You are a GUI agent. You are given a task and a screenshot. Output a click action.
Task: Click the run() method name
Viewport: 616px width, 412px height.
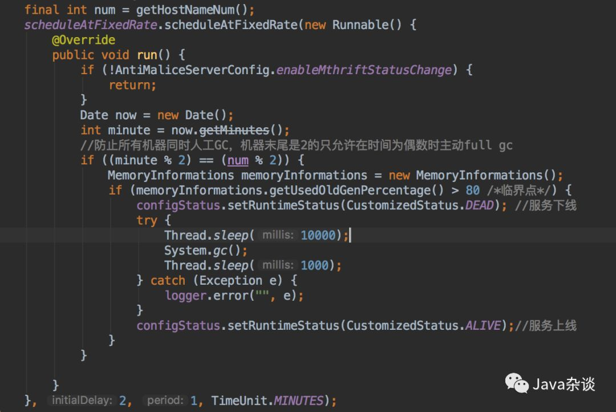point(153,55)
